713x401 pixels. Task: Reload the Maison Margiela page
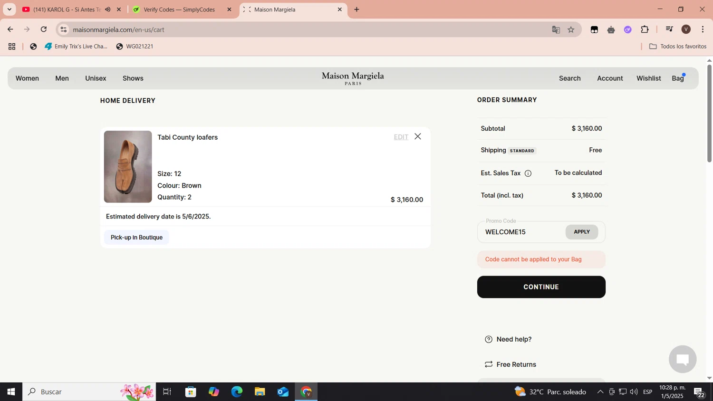click(x=44, y=29)
